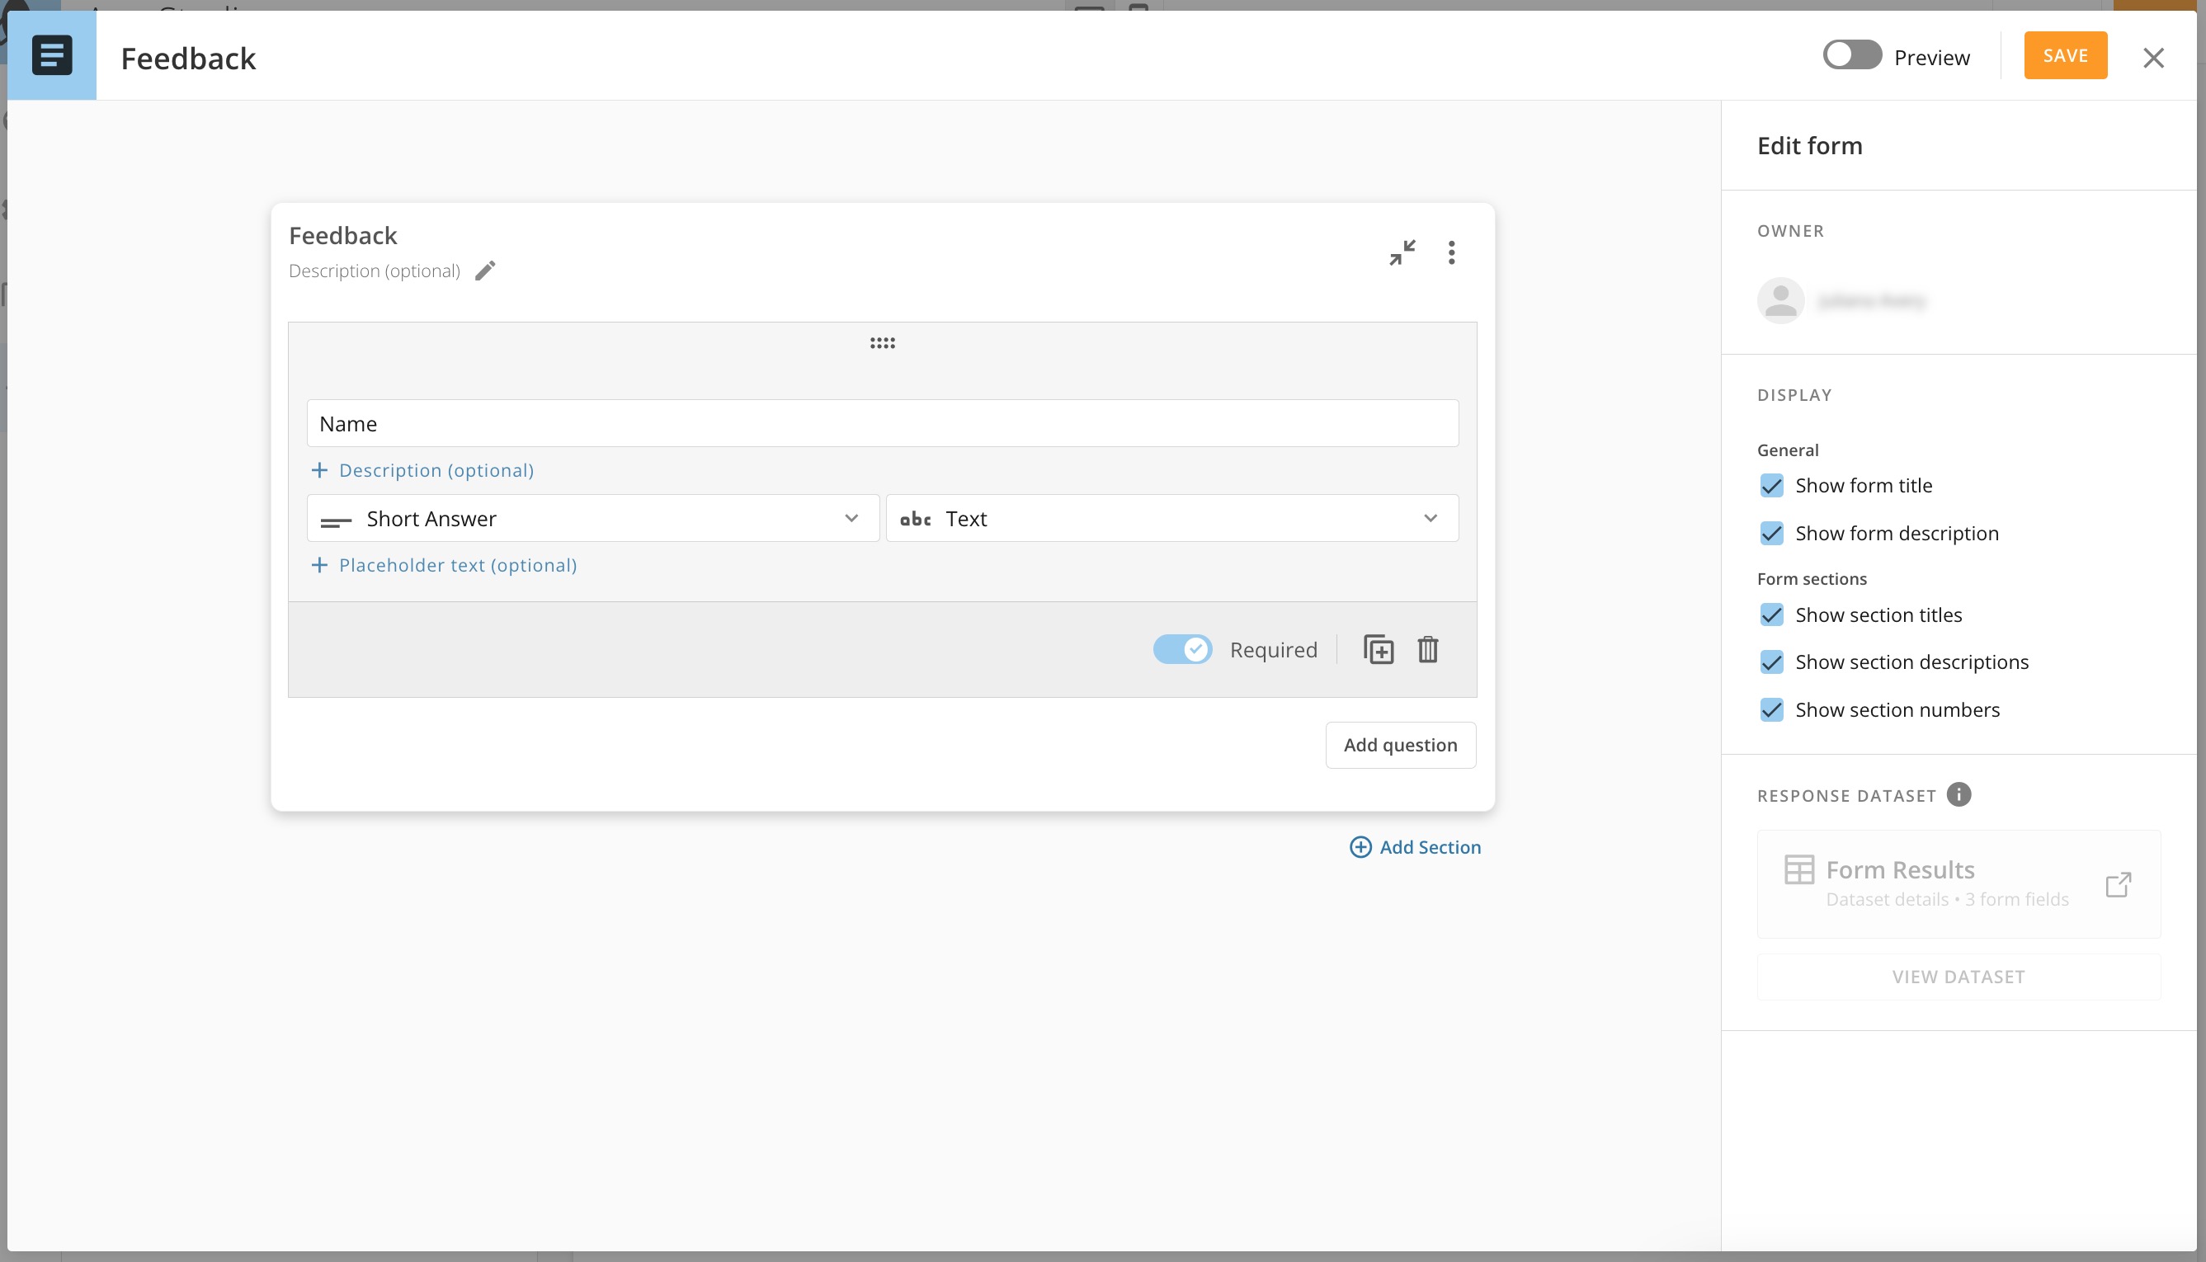Click the form icon beside Feedback title
The height and width of the screenshot is (1262, 2206).
coord(52,55)
